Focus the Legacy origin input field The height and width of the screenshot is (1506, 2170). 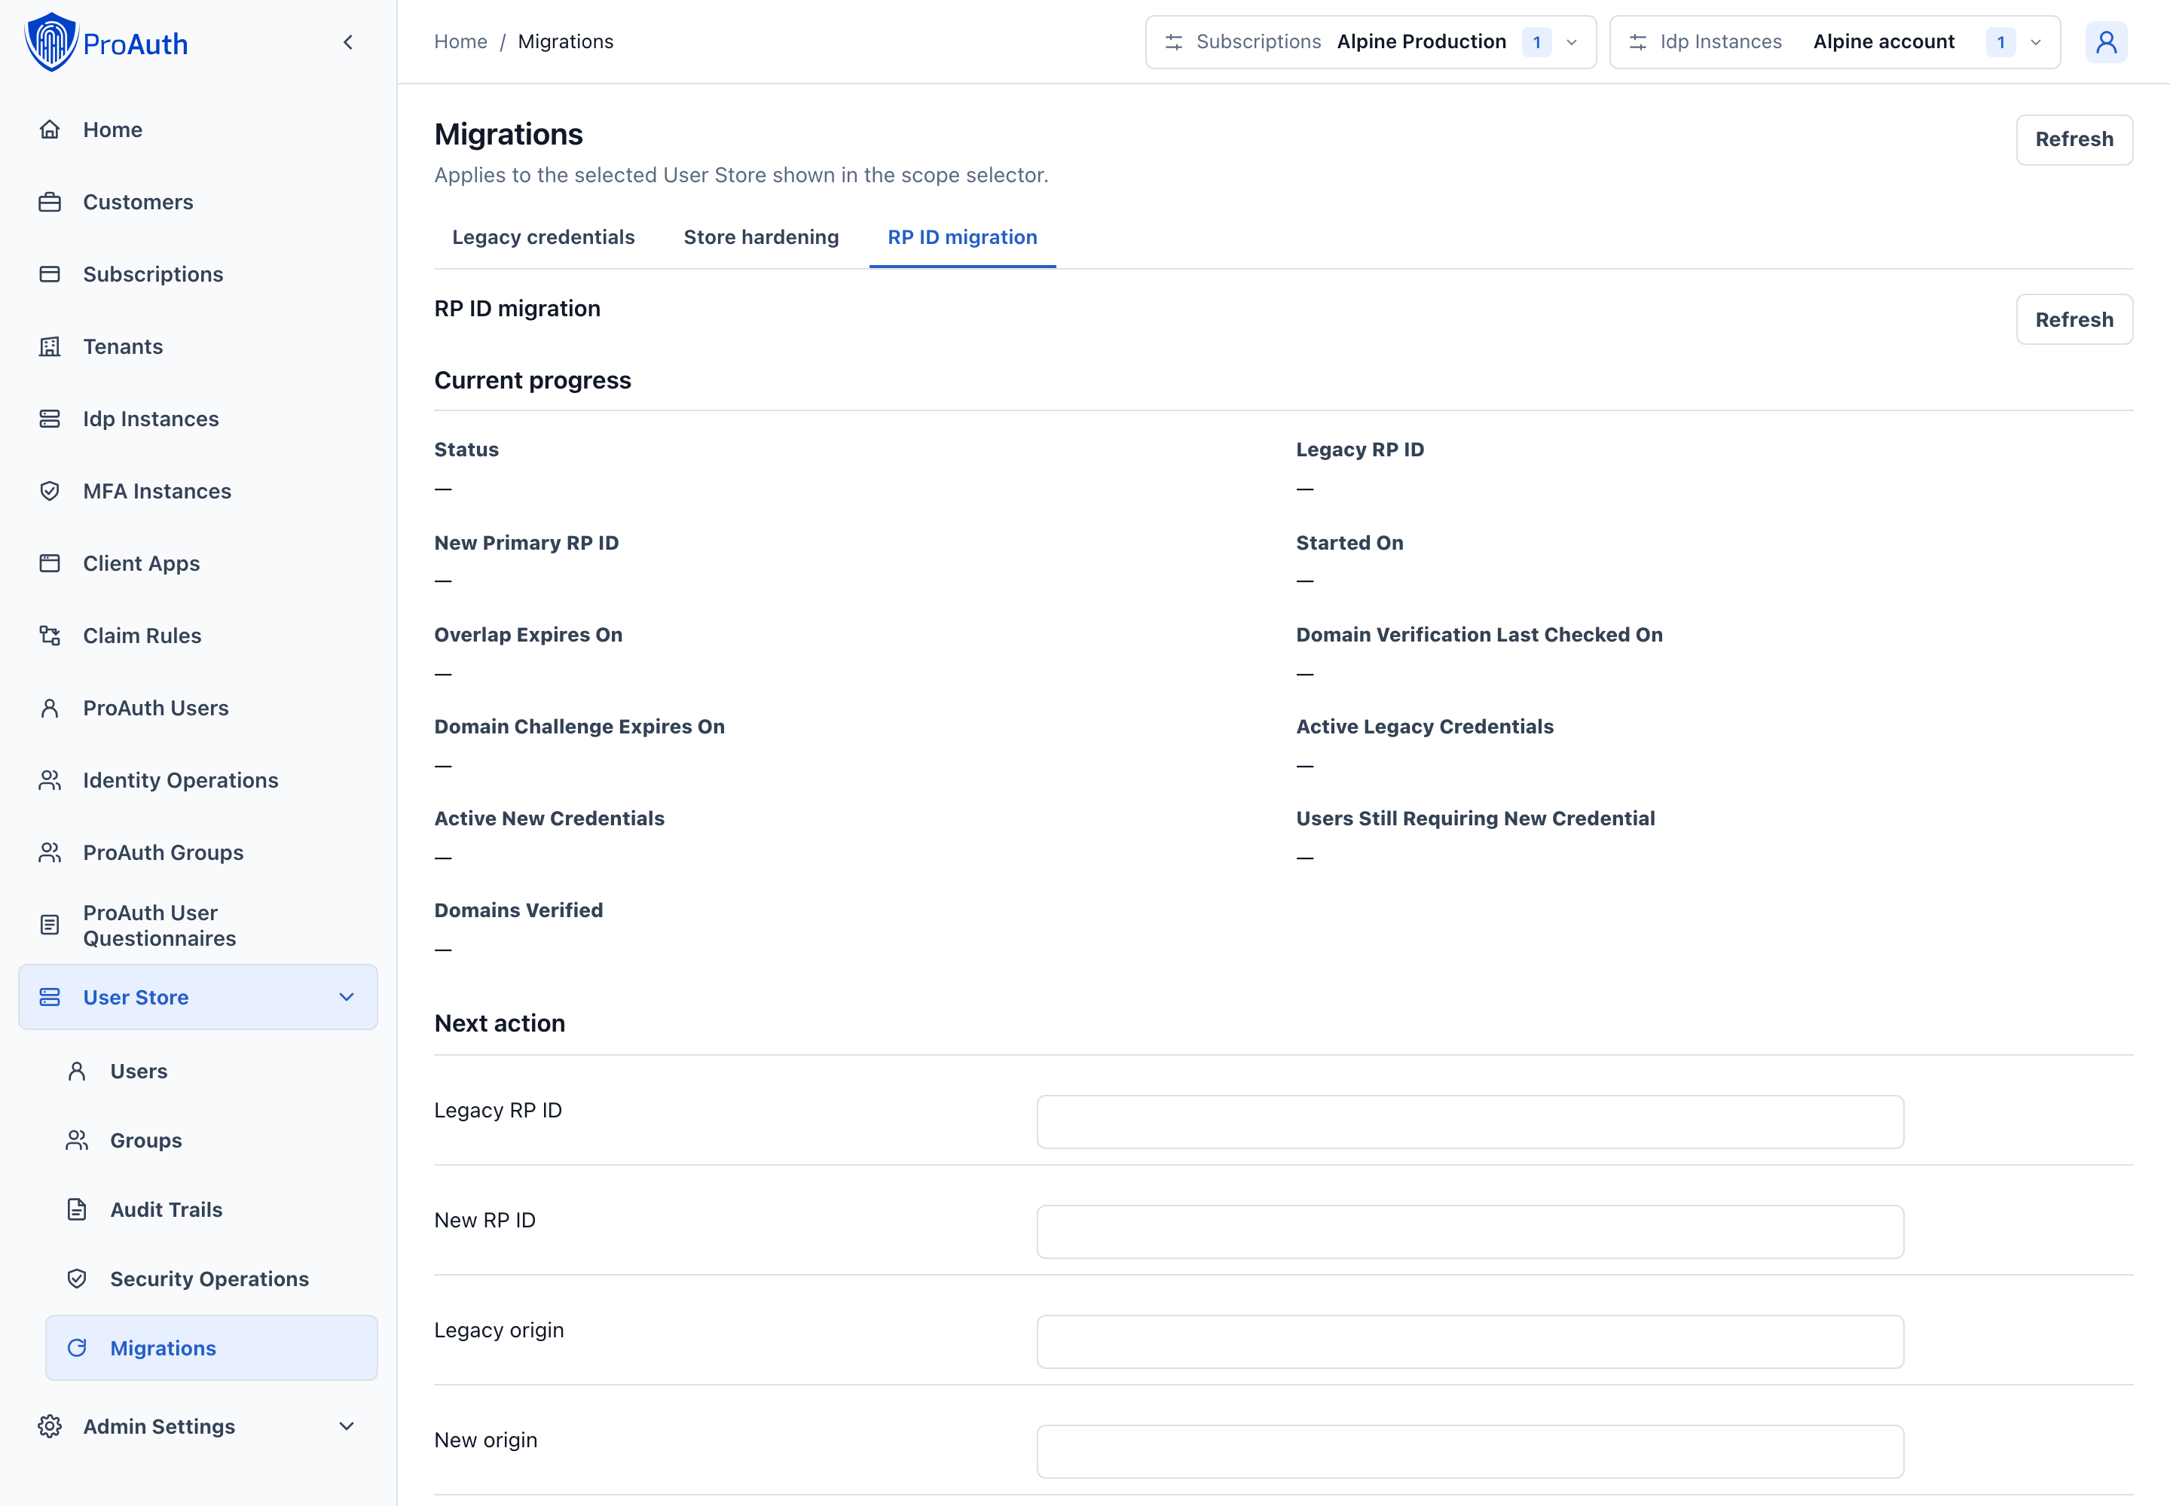pos(1469,1342)
